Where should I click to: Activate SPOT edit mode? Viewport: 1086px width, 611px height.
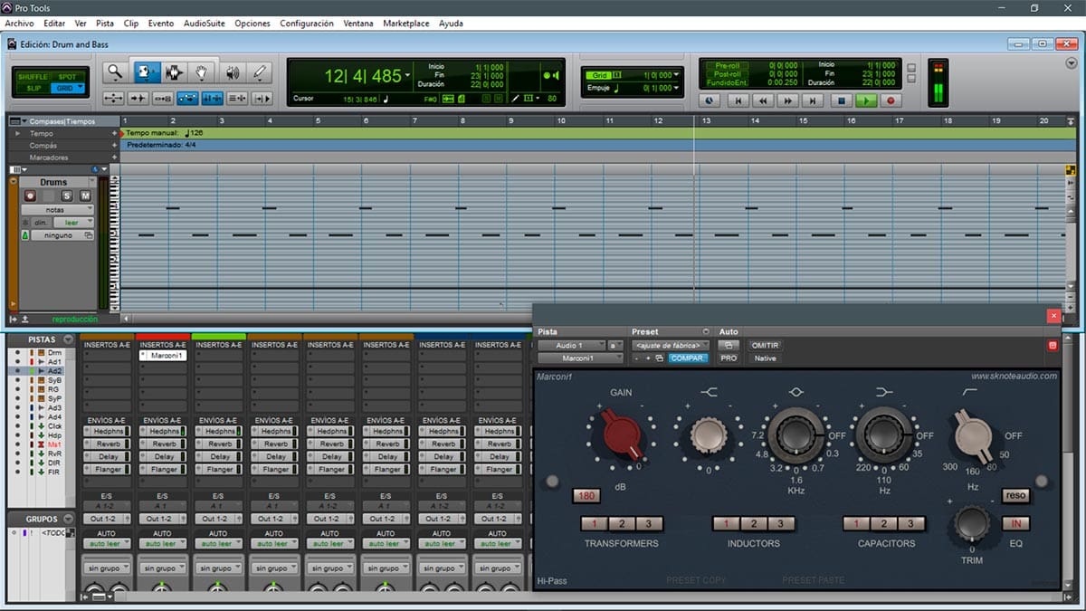66,77
